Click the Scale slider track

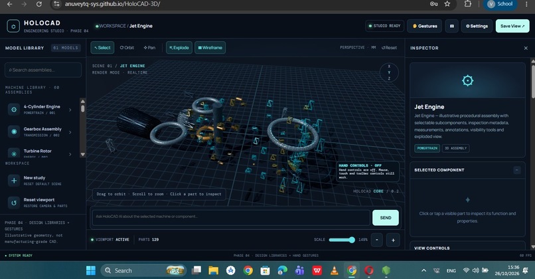click(x=342, y=240)
